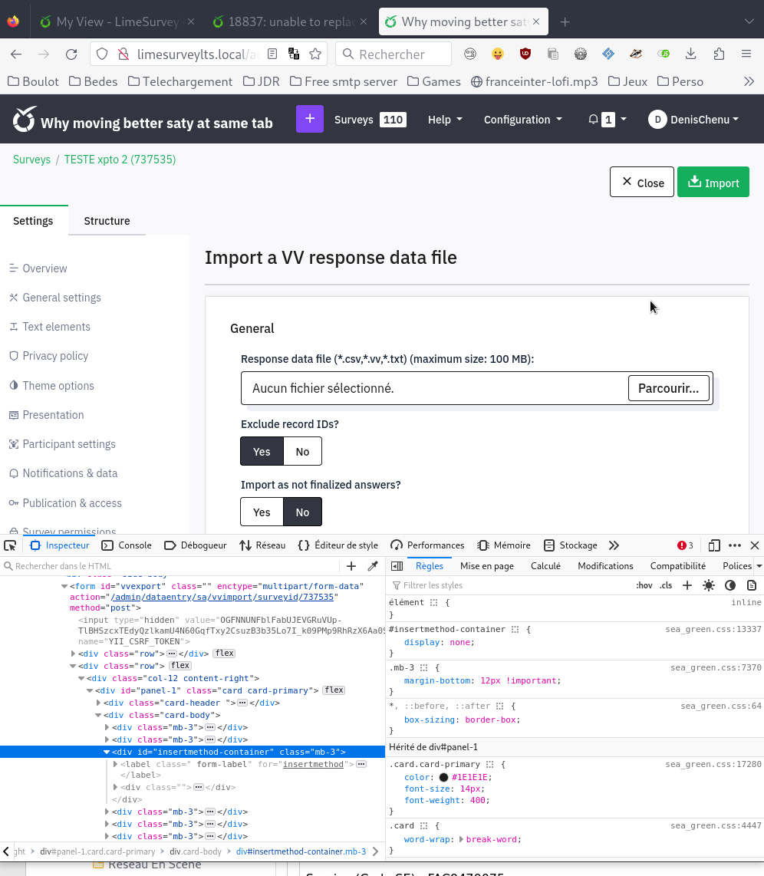
Task: Open the Configuration dropdown menu
Action: [522, 120]
